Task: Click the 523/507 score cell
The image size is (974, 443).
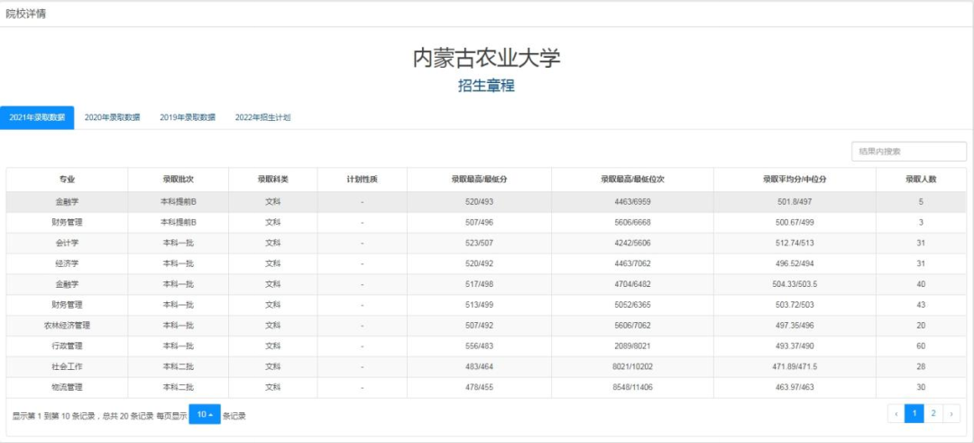Action: coord(479,243)
